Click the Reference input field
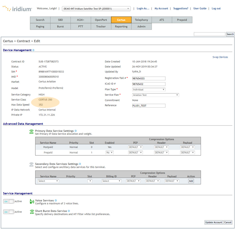The width and height of the screenshot is (235, 229). tap(149, 105)
